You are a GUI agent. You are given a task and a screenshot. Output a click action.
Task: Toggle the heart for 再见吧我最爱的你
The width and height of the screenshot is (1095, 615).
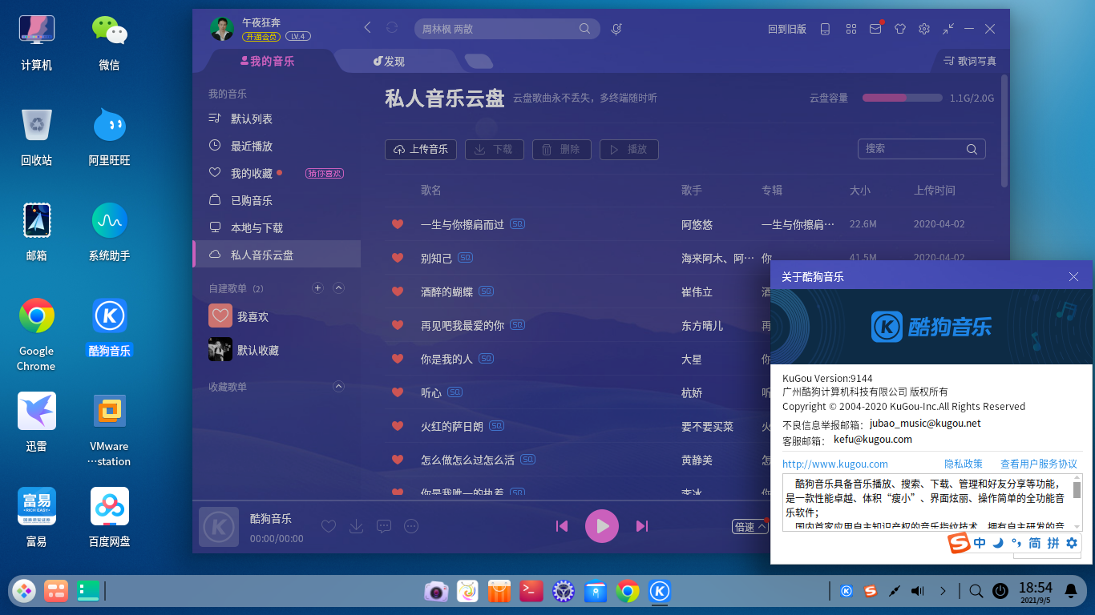point(398,325)
